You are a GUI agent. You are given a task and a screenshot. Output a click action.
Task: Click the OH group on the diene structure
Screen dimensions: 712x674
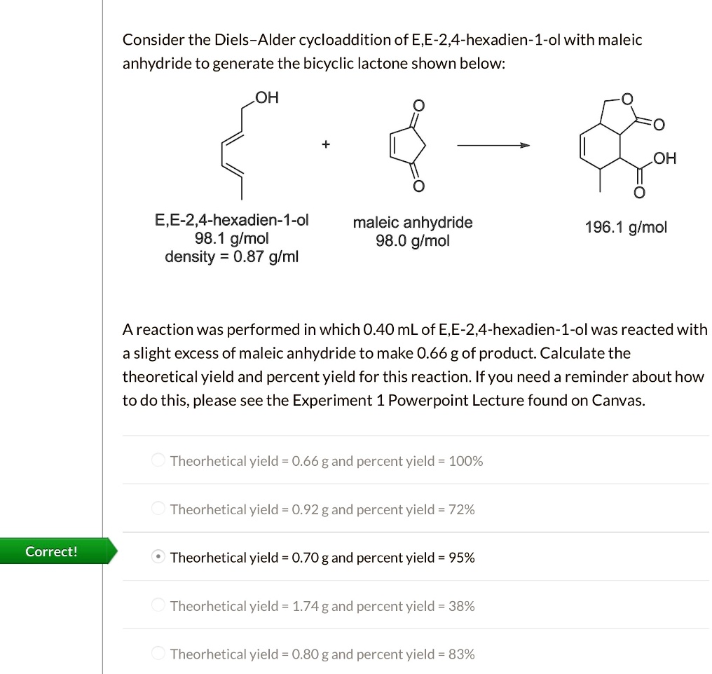pos(266,98)
